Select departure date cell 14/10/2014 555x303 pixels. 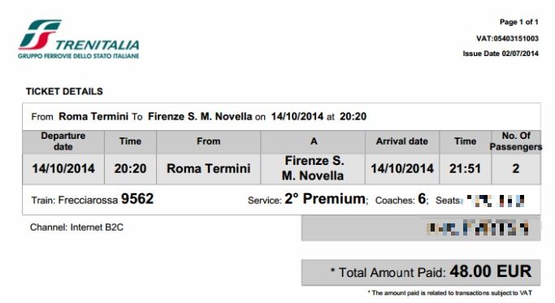point(63,169)
